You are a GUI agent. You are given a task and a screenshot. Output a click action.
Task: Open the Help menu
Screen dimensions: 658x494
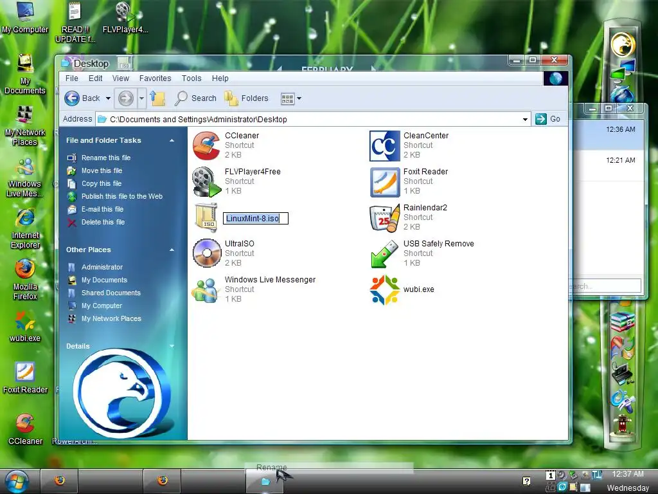coord(220,78)
